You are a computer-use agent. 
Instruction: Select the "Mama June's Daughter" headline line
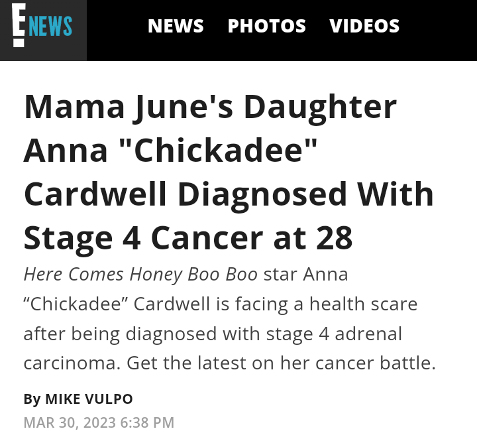(210, 107)
